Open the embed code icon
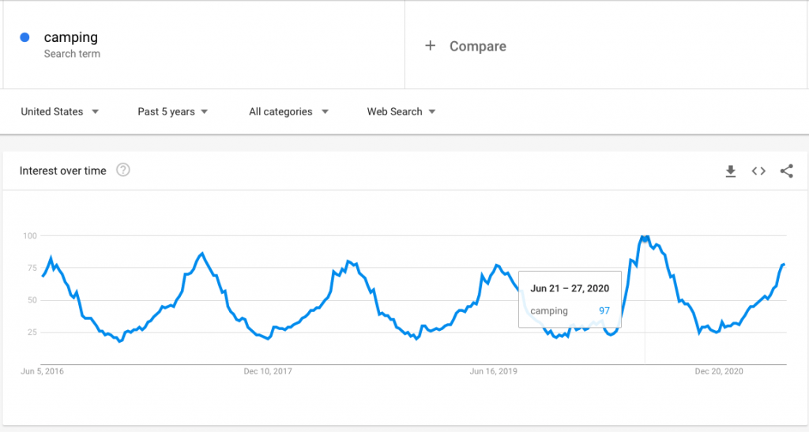Screen dimensions: 809x432 tap(758, 171)
